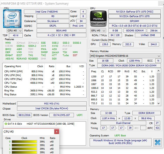Click the RAS column header in timing table
Screen dimensions: 164x154
click(127, 72)
